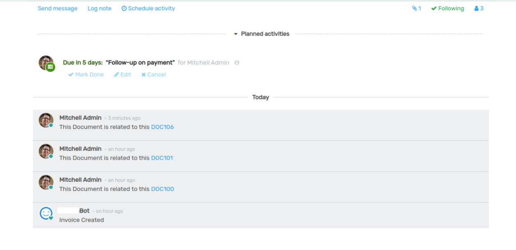The width and height of the screenshot is (516, 250).
Task: Switch to Log note
Action: point(99,9)
